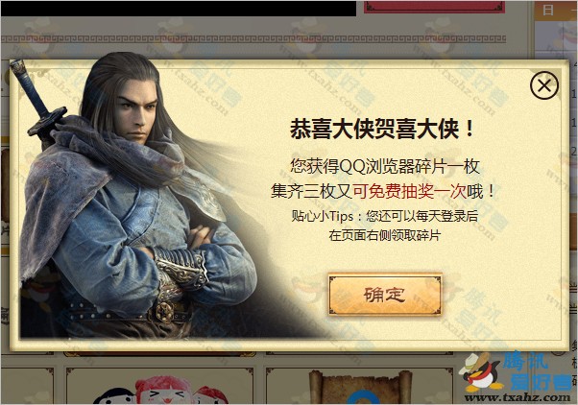Click the blue calendar cell under 日
Image resolution: width=578 pixels, height=405 pixels.
coord(556,38)
